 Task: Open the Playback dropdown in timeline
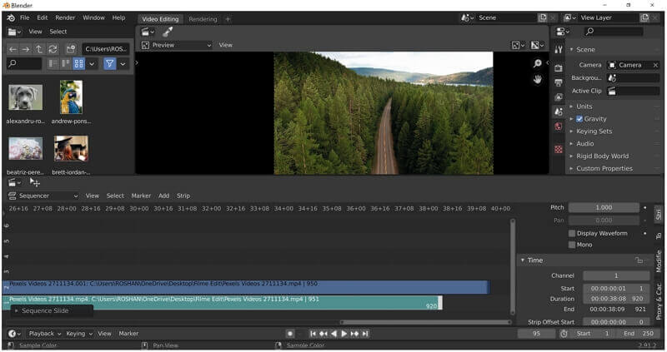45,334
